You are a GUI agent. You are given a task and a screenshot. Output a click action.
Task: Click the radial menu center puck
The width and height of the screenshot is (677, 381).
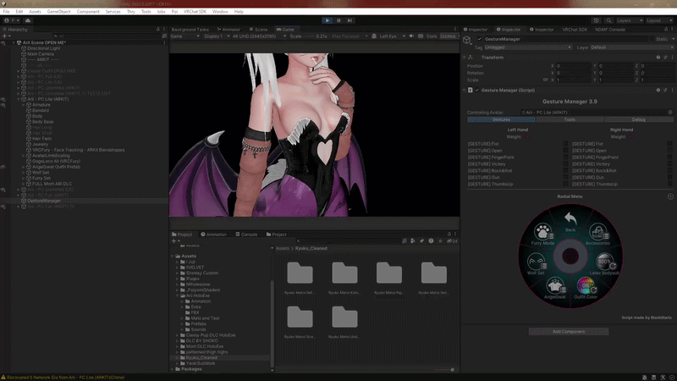coord(570,257)
